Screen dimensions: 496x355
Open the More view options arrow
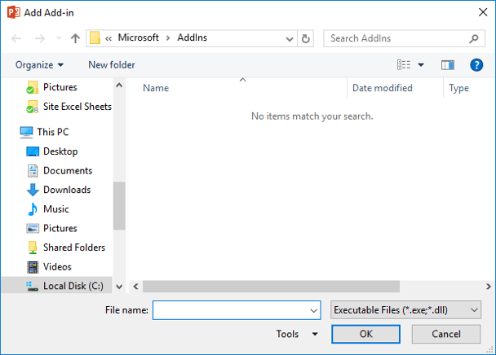point(421,65)
